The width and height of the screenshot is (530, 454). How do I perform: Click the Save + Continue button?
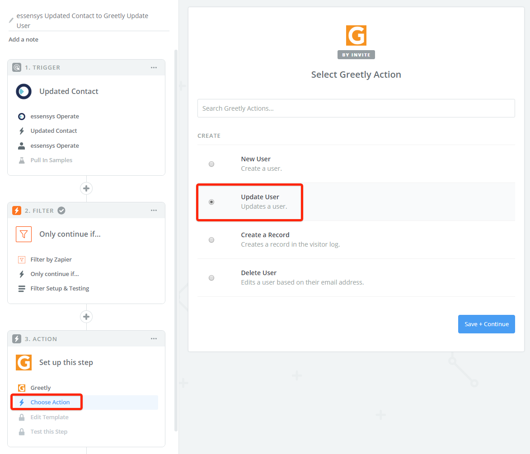click(x=486, y=324)
